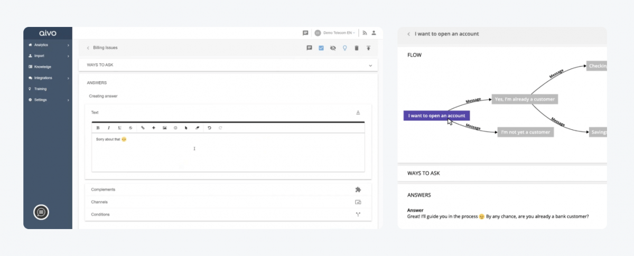Click the eraser clear formatting icon

198,128
